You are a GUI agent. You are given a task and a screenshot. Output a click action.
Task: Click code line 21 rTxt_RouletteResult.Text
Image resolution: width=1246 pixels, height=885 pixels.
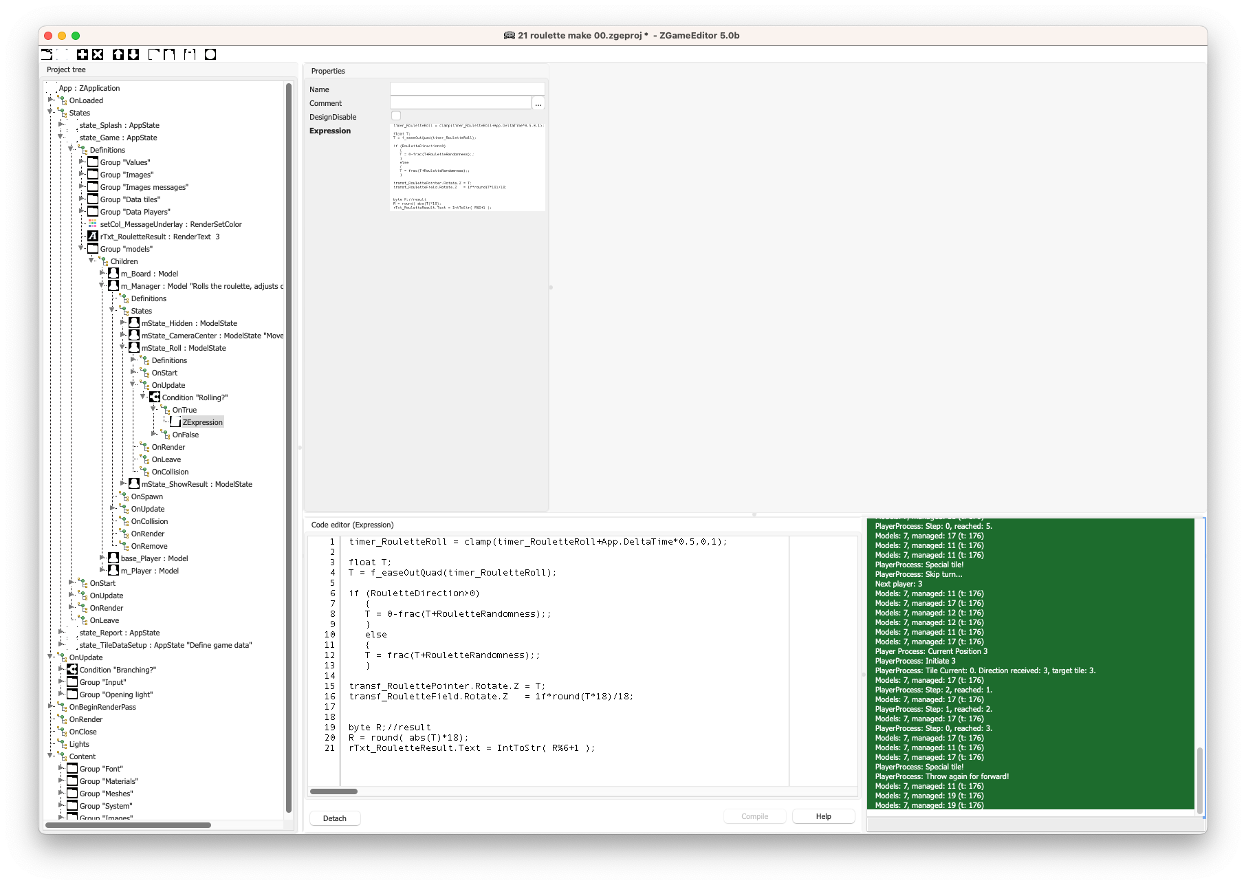point(472,748)
